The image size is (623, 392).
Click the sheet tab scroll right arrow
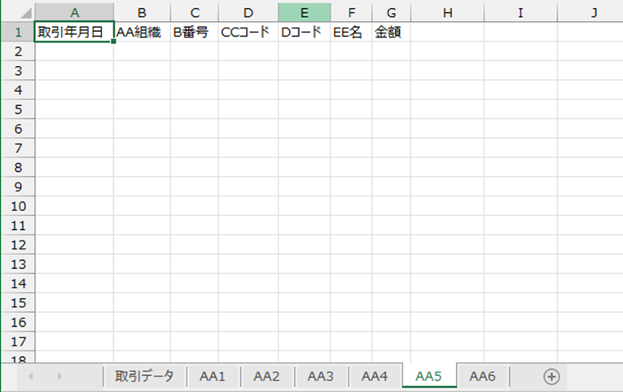click(59, 377)
